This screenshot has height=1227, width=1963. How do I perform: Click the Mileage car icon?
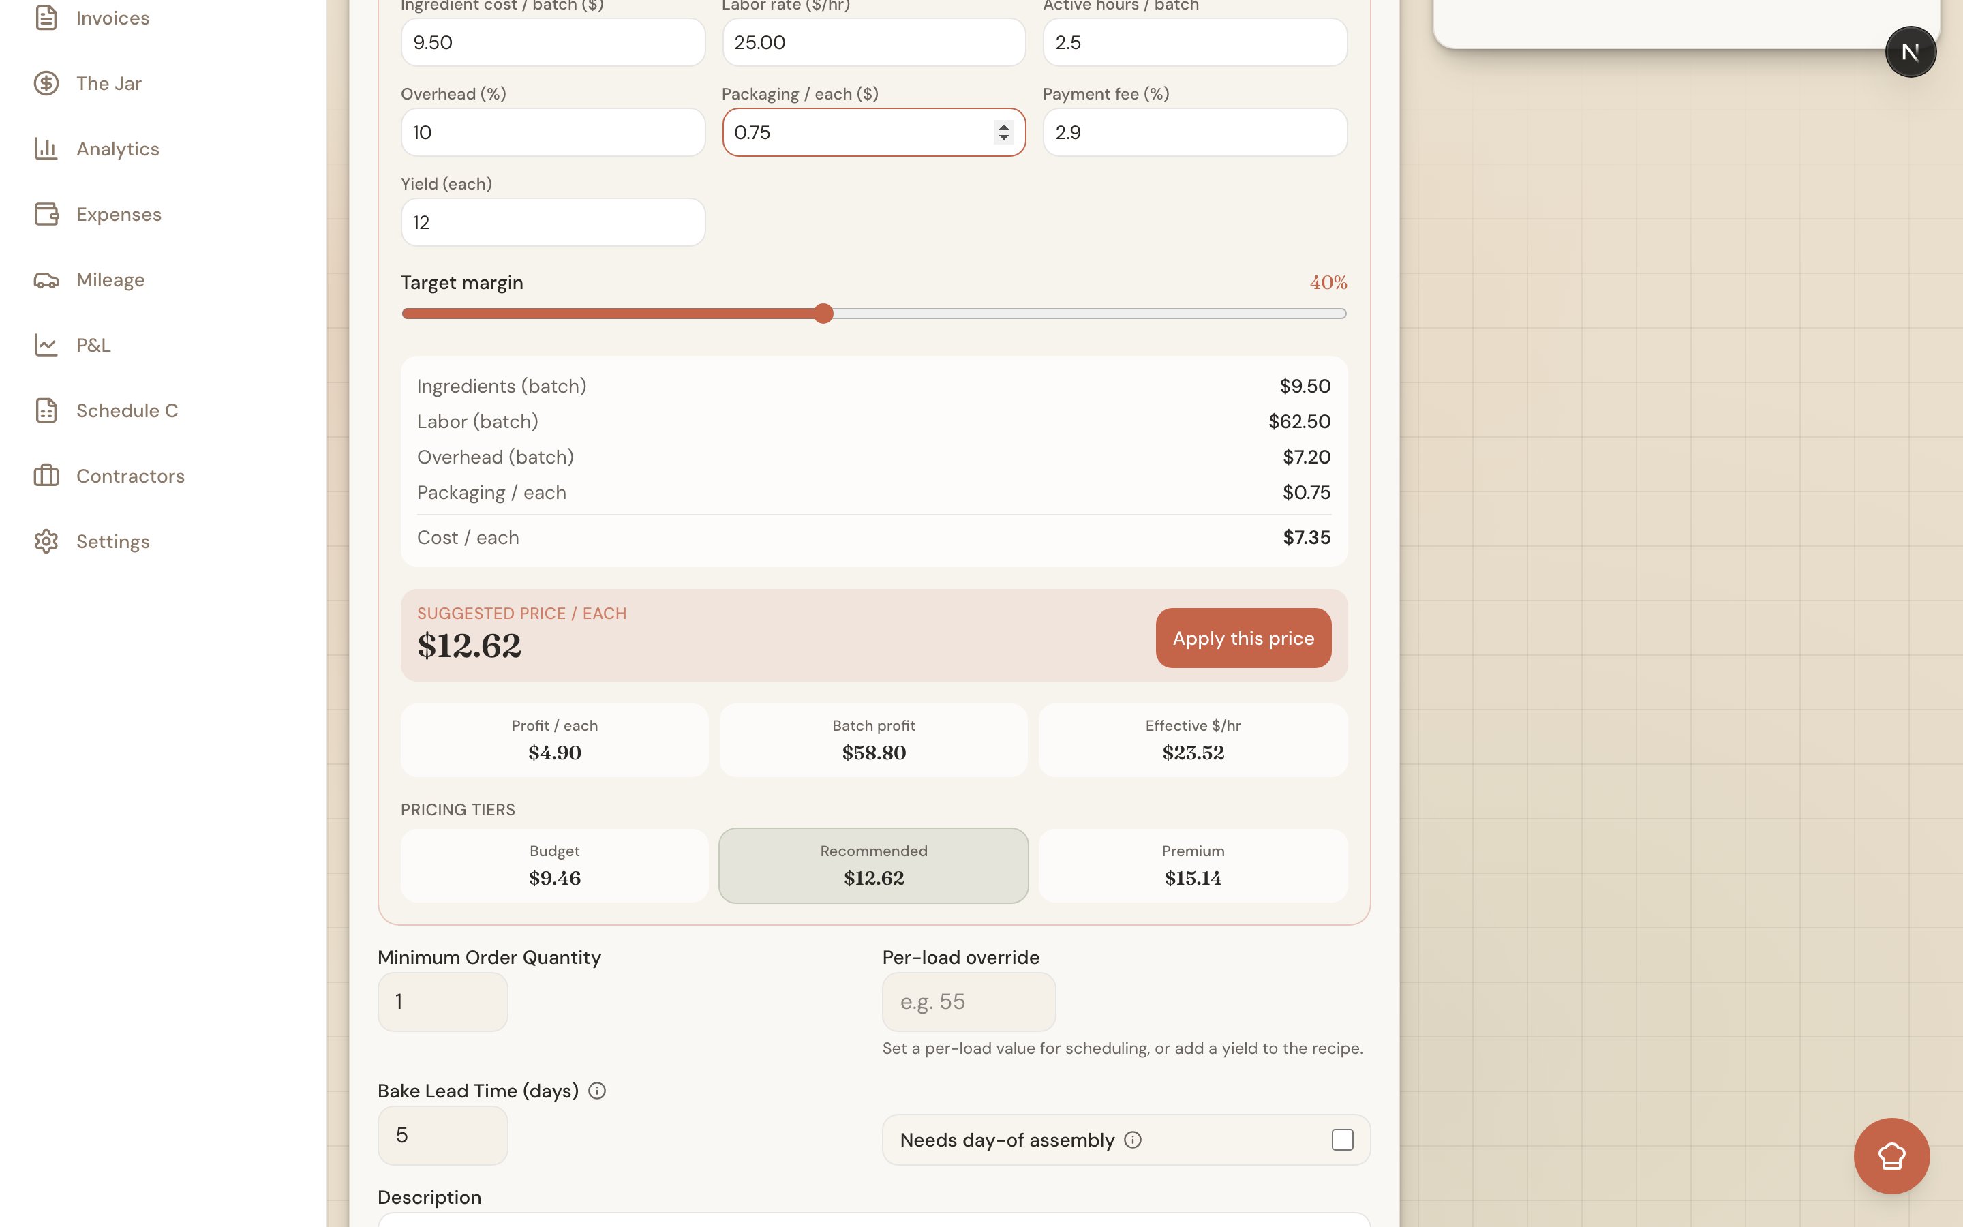click(x=46, y=280)
